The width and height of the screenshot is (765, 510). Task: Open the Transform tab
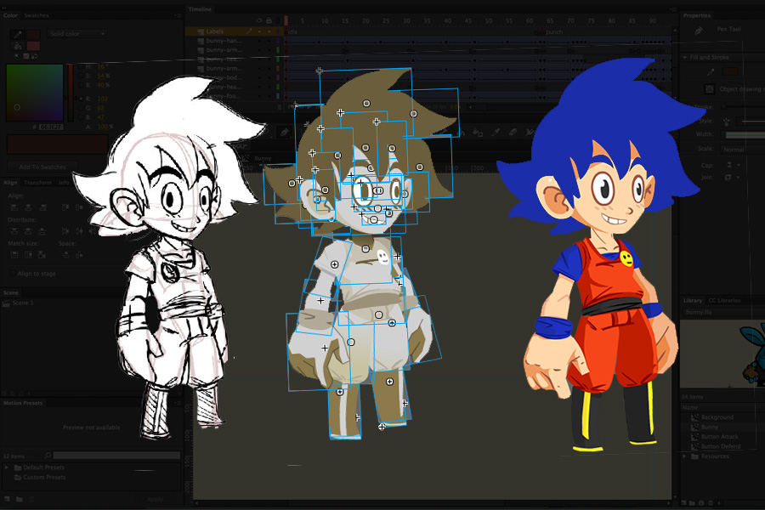pos(37,182)
